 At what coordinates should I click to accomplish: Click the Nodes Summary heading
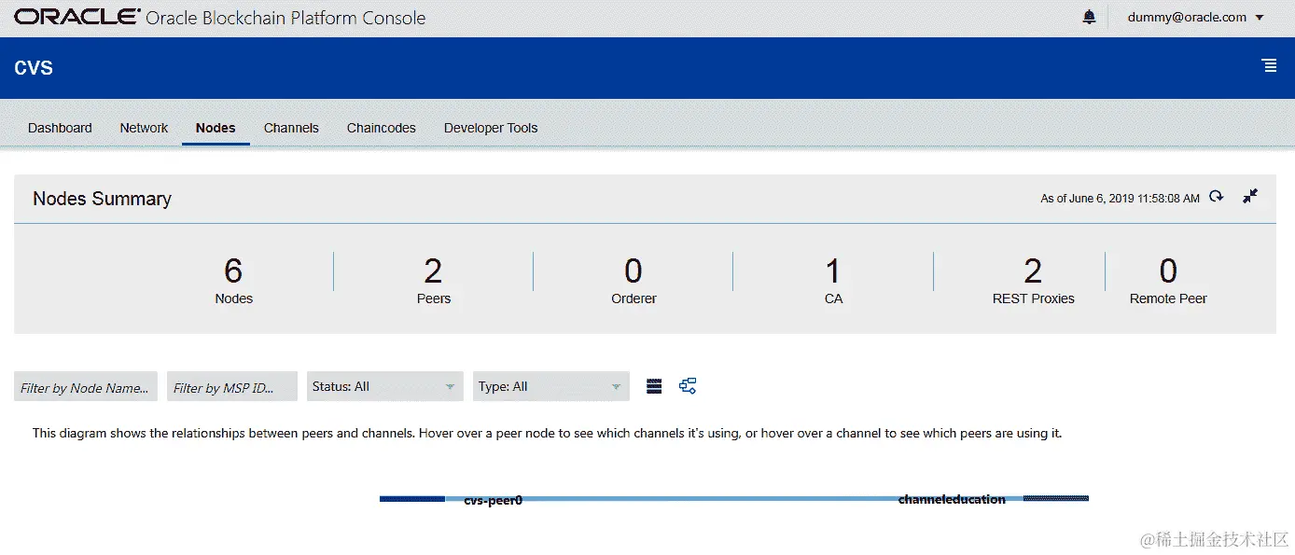click(102, 199)
